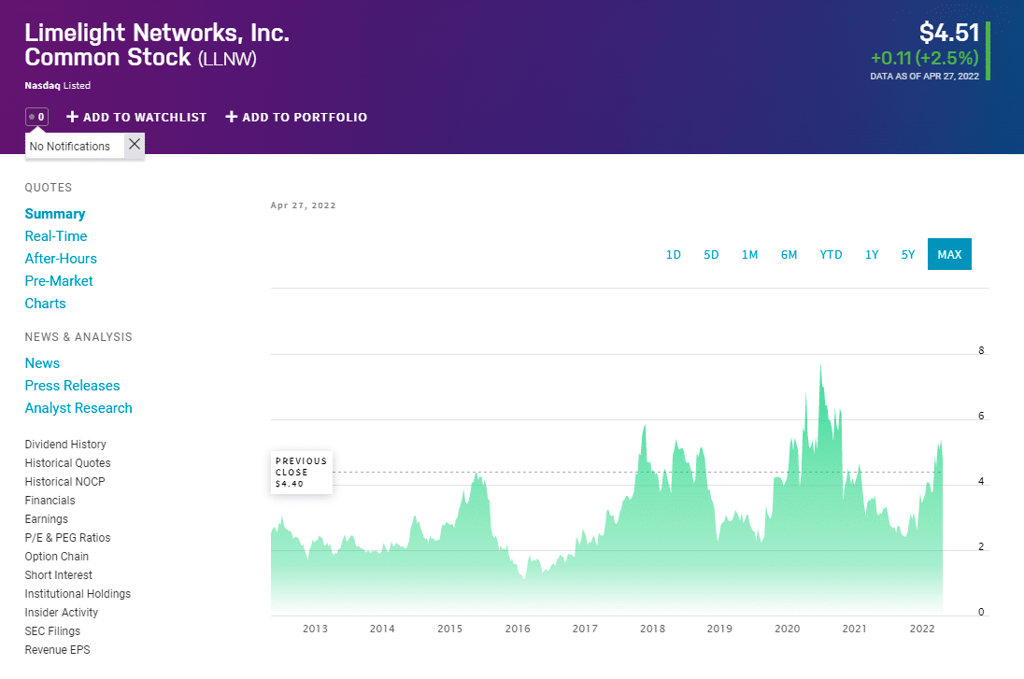Open Press Releases page
The width and height of the screenshot is (1024, 679).
coord(72,386)
